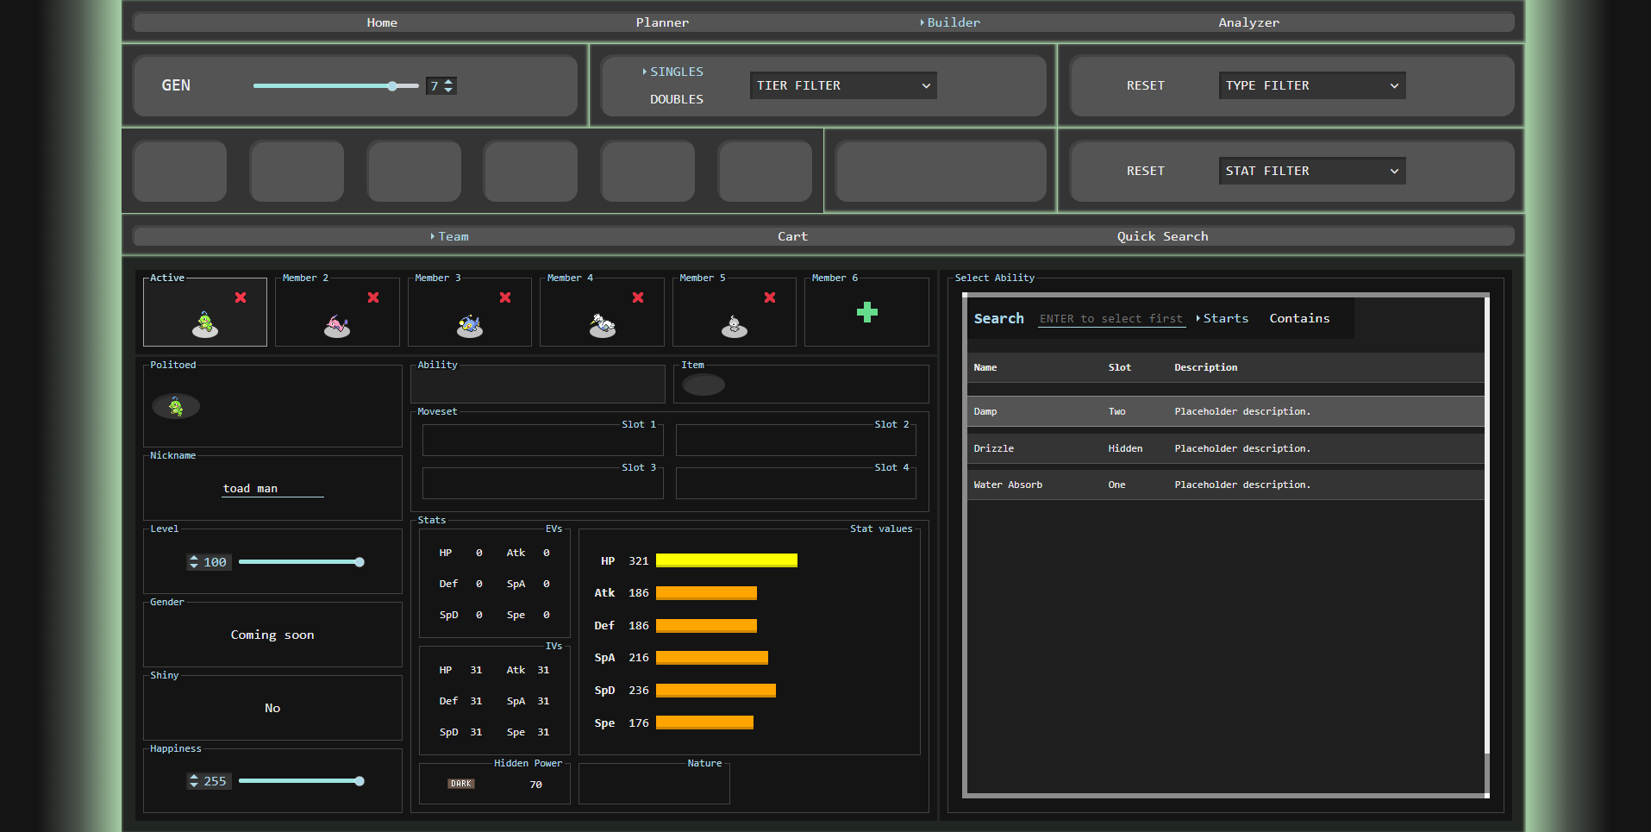Switch to the Cart tab
This screenshot has height=832, width=1651.
click(792, 236)
